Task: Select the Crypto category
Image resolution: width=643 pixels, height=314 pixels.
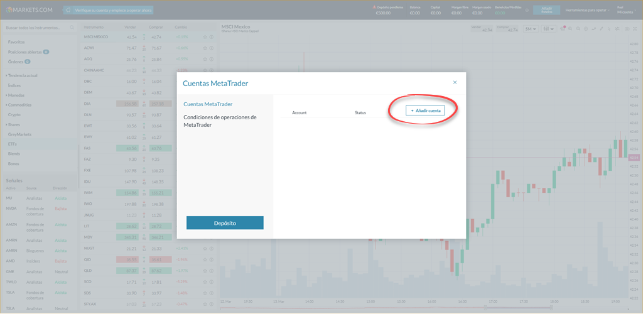Action: point(14,115)
